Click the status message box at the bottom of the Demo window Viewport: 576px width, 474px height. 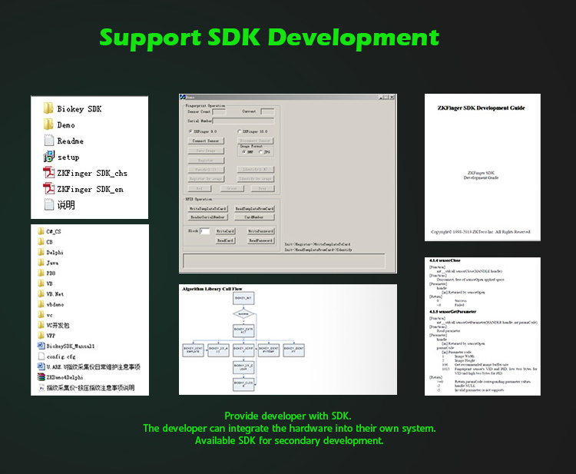(284, 260)
